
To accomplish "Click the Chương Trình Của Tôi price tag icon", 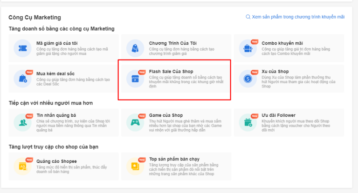I will tap(135, 48).
